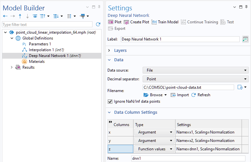
Task: Click the Train Model button
Action: click(x=165, y=22)
